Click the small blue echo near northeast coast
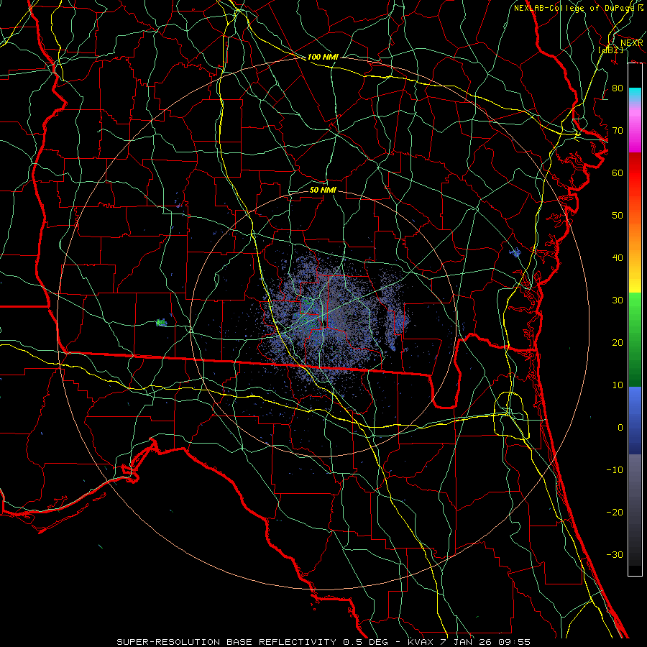 [515, 252]
